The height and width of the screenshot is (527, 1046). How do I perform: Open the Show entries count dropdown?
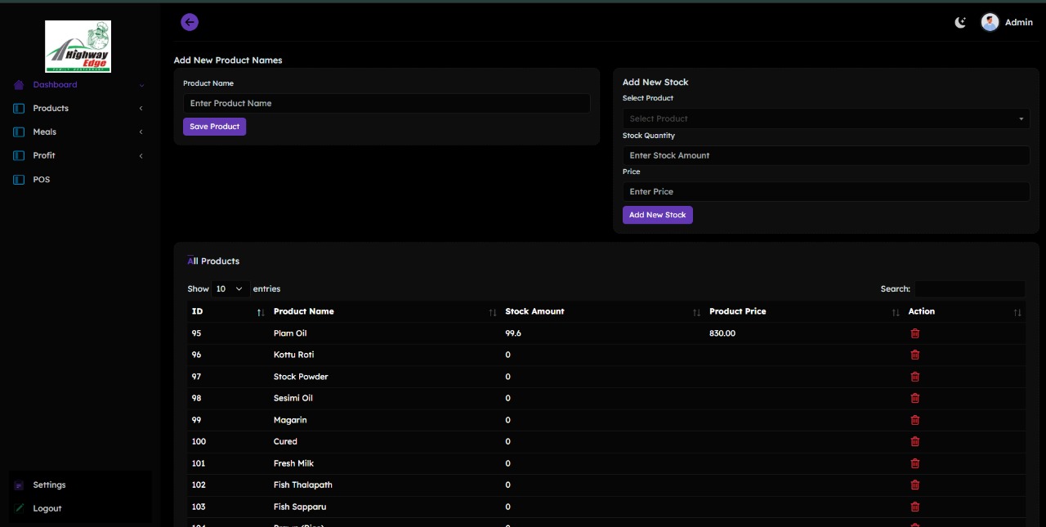click(x=230, y=289)
